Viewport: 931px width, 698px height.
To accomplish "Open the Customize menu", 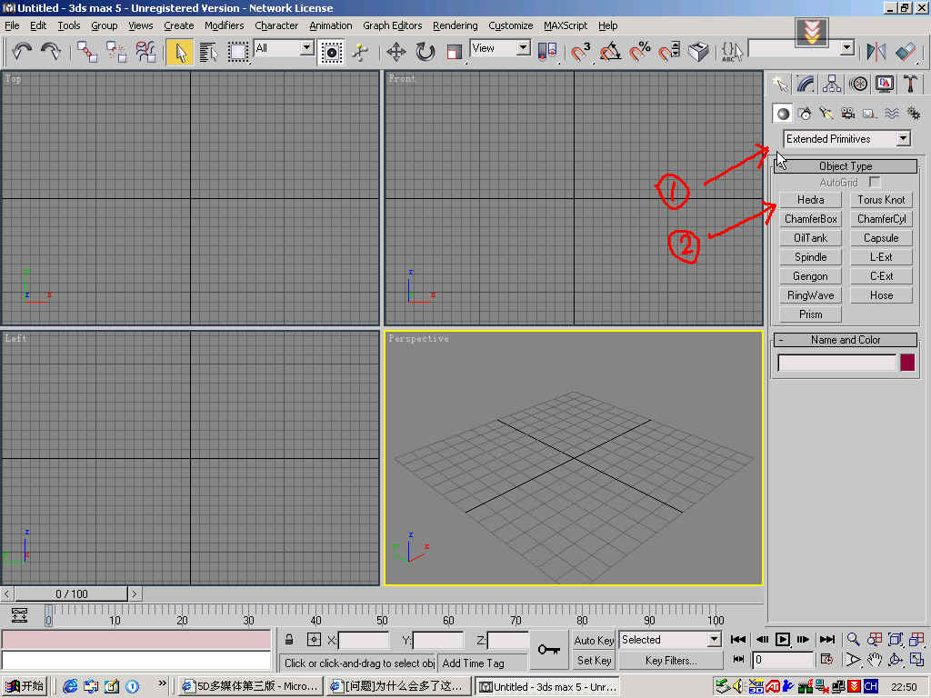I will [511, 25].
